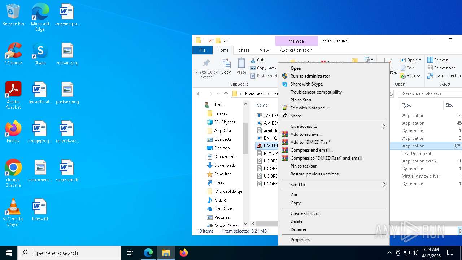The width and height of the screenshot is (462, 260).
Task: Select VLC media player desktop icon
Action: [13, 212]
